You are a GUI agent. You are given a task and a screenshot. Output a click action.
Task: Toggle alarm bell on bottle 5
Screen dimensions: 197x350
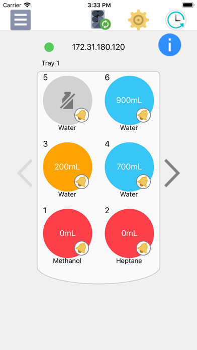tap(81, 115)
